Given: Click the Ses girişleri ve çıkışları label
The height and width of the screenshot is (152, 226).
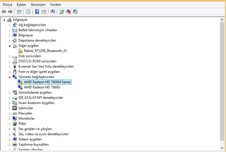Looking at the screenshot, I should click(35, 129).
